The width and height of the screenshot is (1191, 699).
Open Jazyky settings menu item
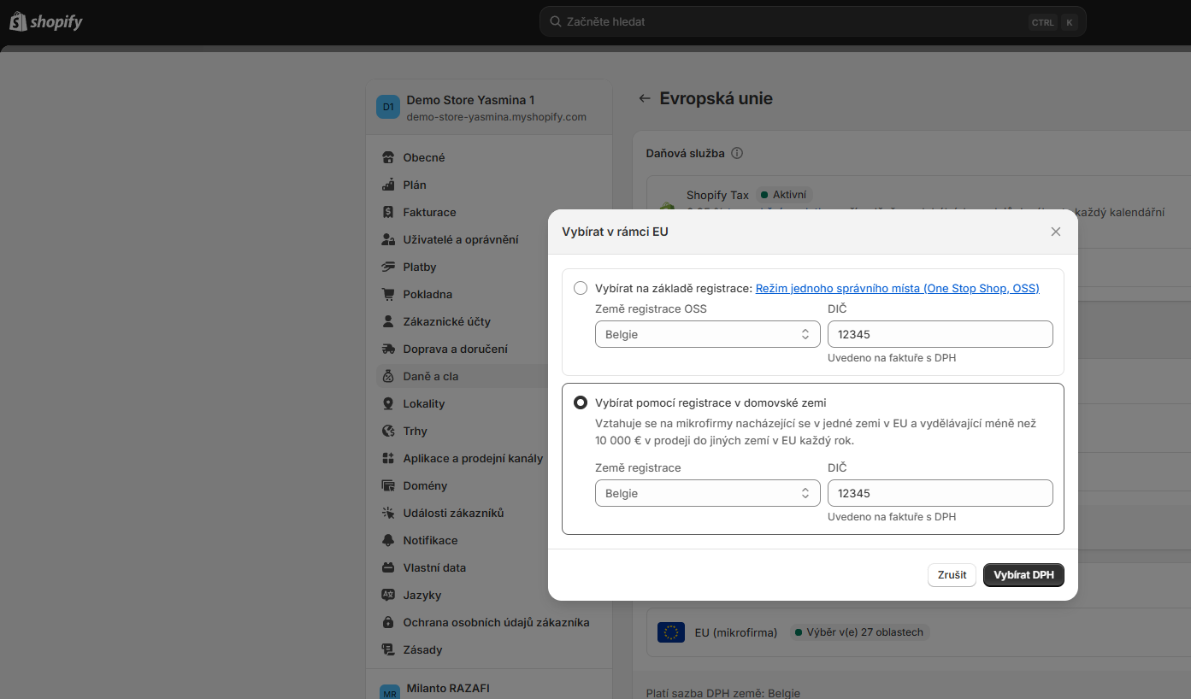point(422,595)
